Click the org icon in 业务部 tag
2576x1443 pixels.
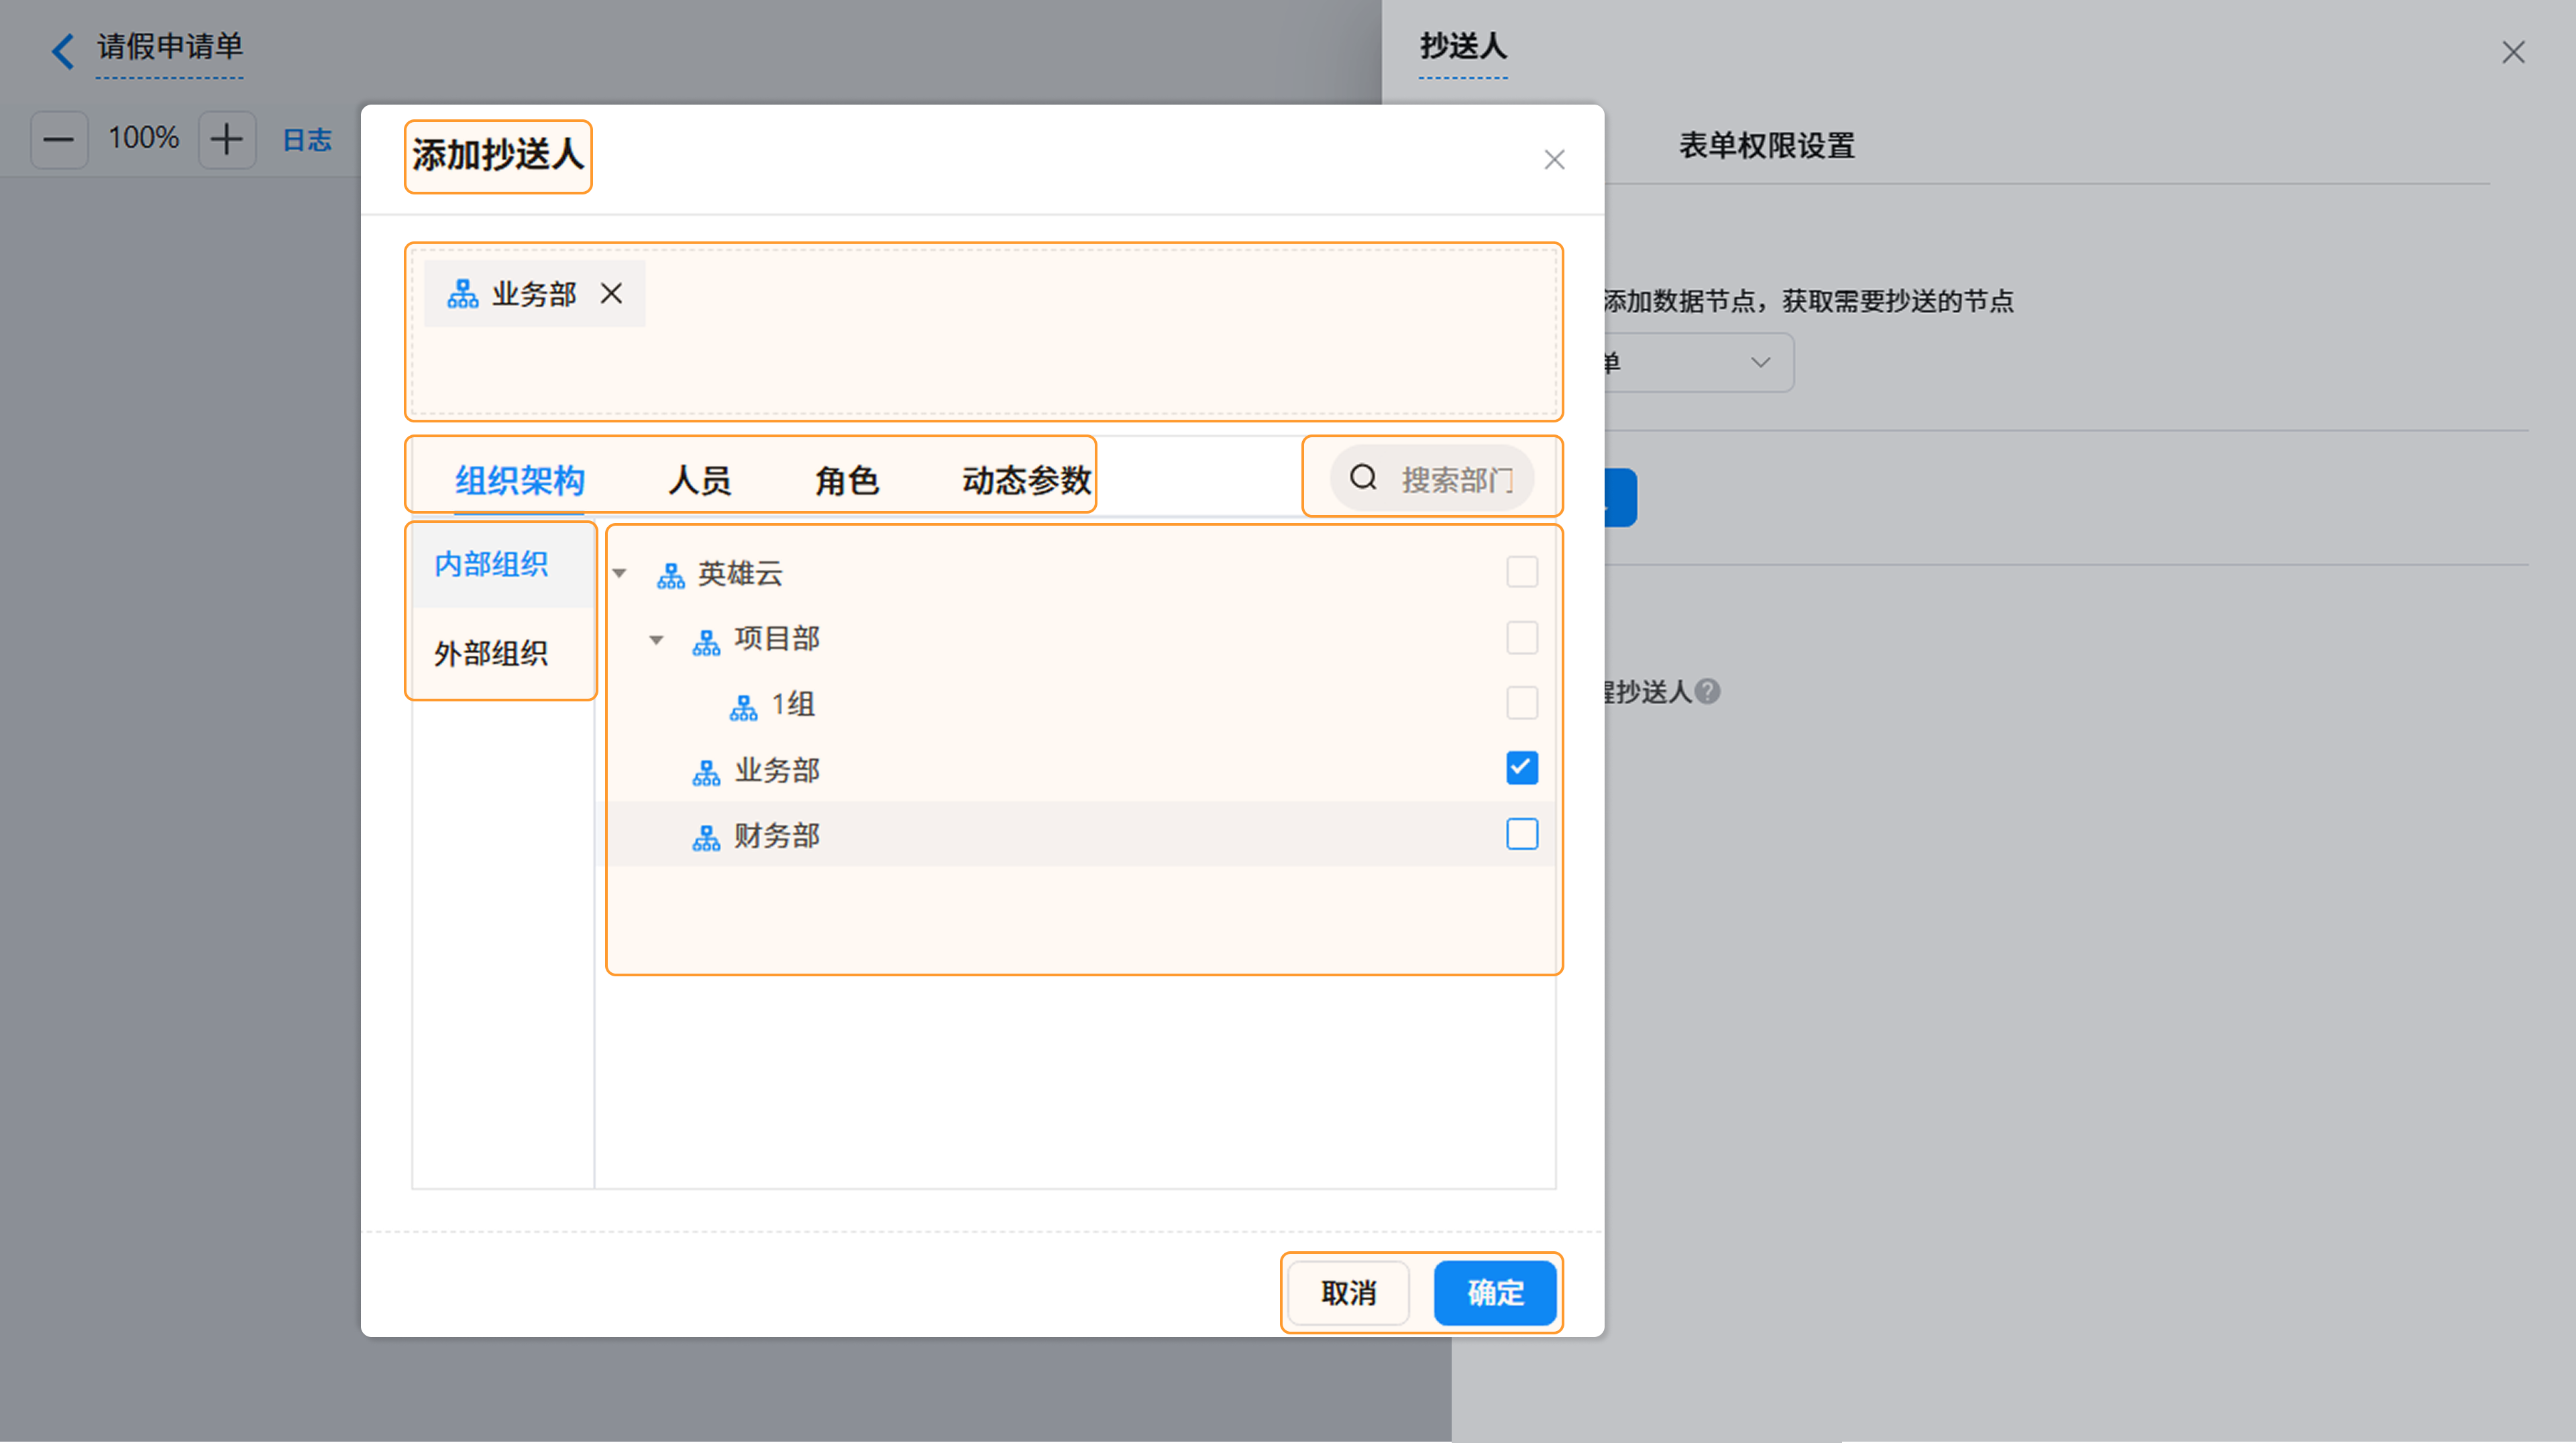tap(462, 294)
